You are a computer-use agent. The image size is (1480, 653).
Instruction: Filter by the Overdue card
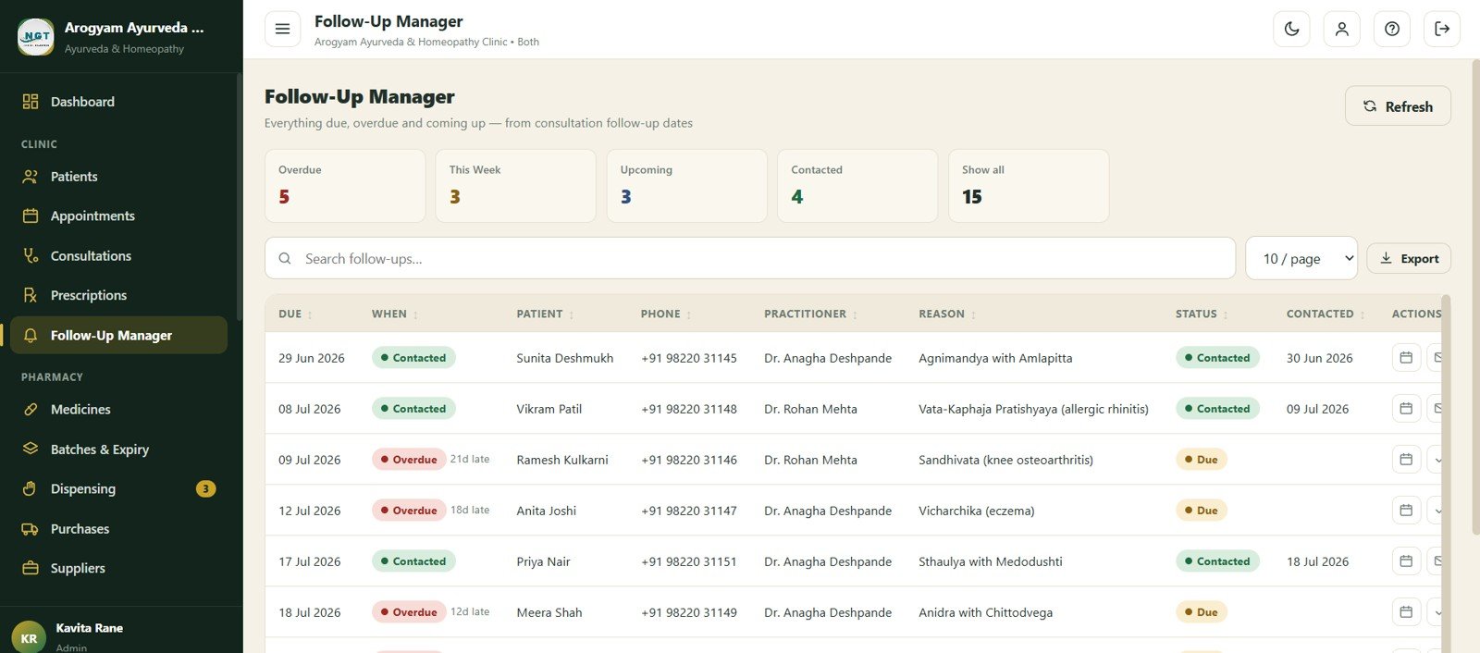click(x=345, y=186)
